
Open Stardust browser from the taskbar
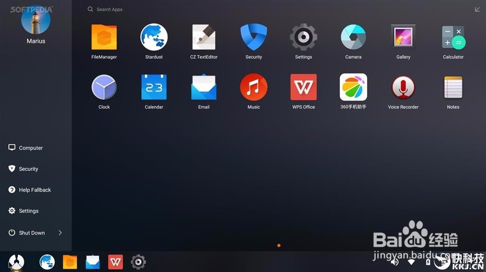point(47,262)
